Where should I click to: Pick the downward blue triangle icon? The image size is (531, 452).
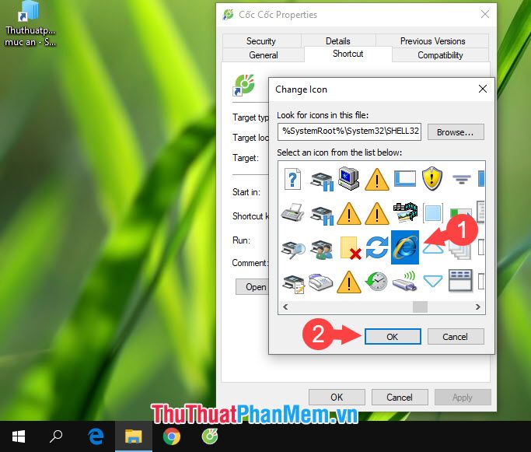(433, 281)
